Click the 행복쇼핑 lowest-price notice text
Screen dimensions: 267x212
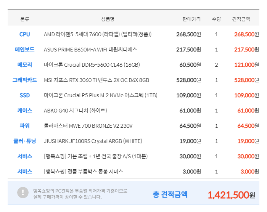tap(80, 194)
